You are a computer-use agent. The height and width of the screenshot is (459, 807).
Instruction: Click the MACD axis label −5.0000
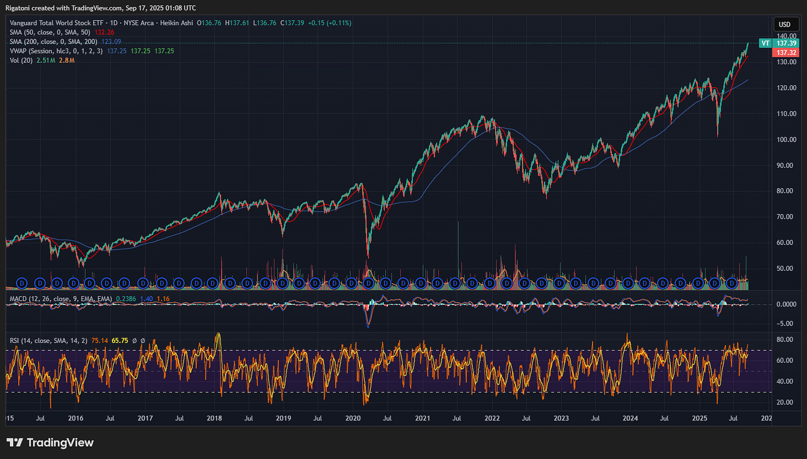coord(784,324)
